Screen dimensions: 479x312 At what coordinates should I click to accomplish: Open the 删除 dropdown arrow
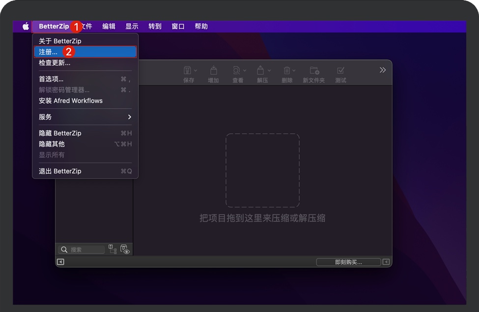click(294, 71)
